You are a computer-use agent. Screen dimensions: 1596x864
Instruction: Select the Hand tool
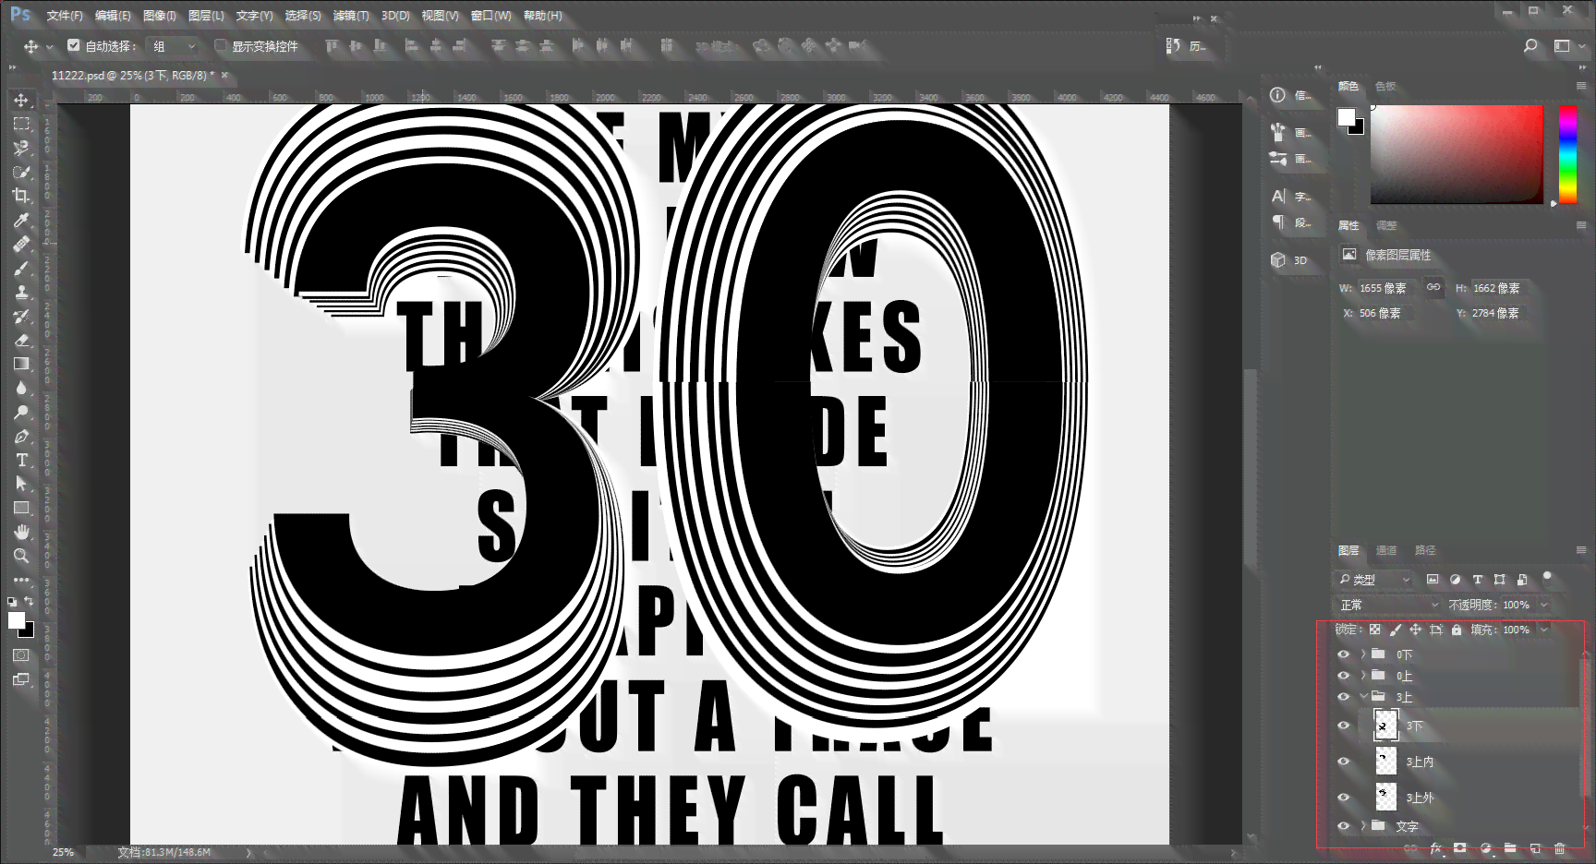click(21, 532)
